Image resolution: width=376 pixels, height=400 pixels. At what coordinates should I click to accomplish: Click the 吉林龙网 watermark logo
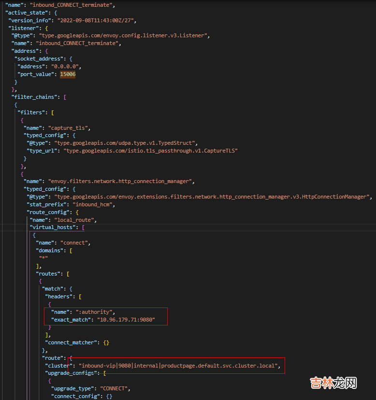333,383
